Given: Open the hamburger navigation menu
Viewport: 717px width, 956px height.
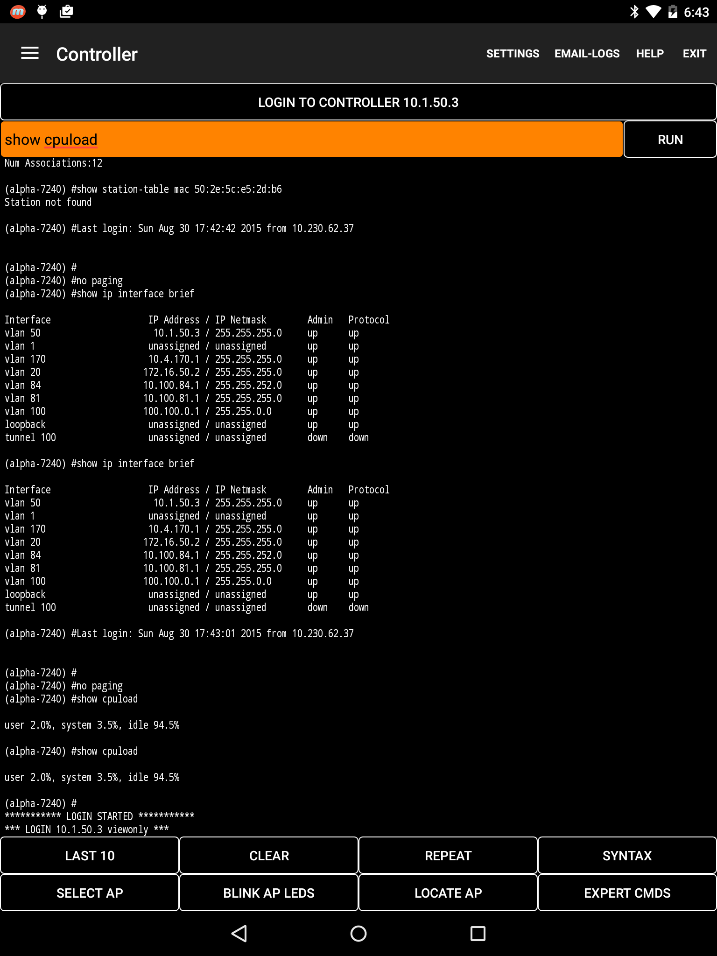Looking at the screenshot, I should [x=30, y=53].
